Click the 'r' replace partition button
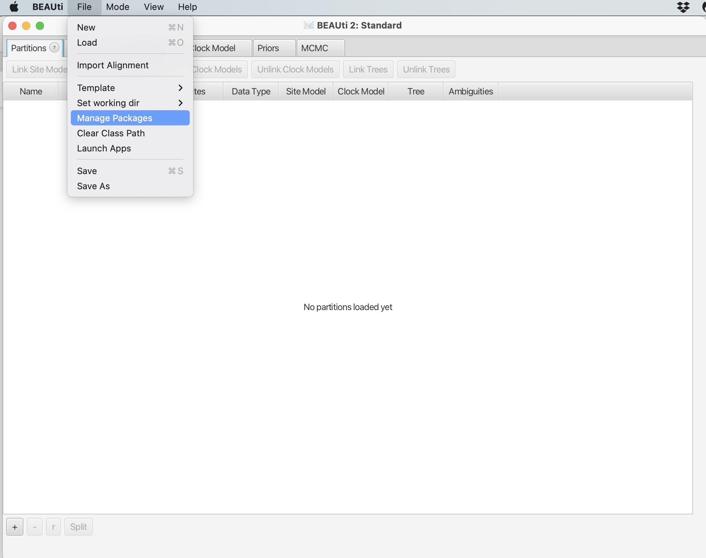 coord(53,527)
